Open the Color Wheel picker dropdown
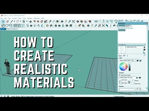Image resolution: width=149 pixels, height=111 pixels. (132, 61)
